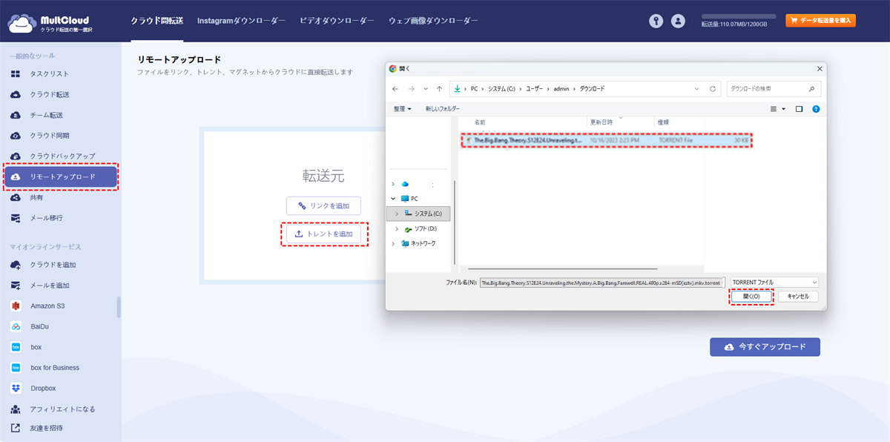Click the MultCloud cloud logo
Viewport: 890px width, 442px height.
click(x=22, y=22)
